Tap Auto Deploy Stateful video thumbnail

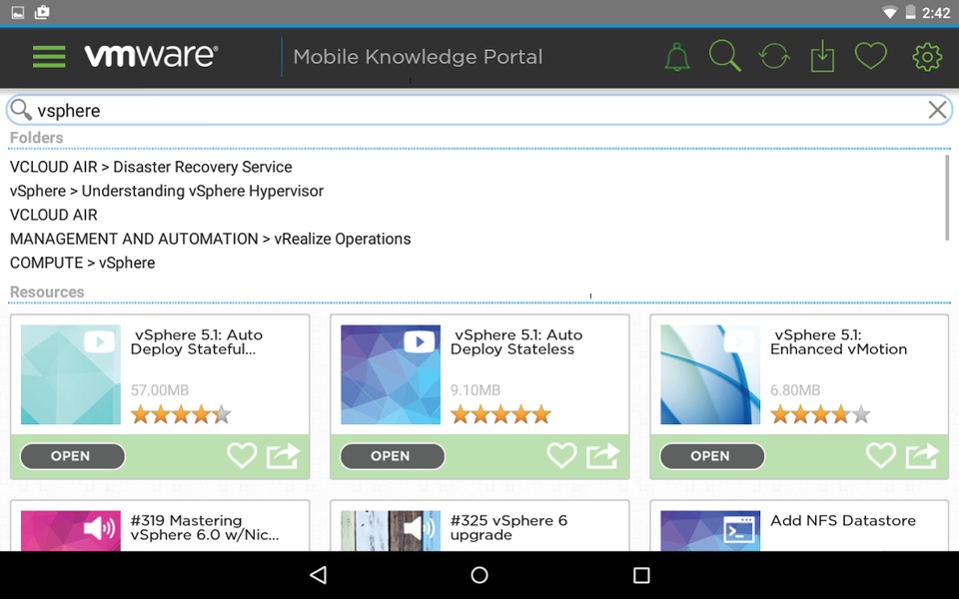71,374
